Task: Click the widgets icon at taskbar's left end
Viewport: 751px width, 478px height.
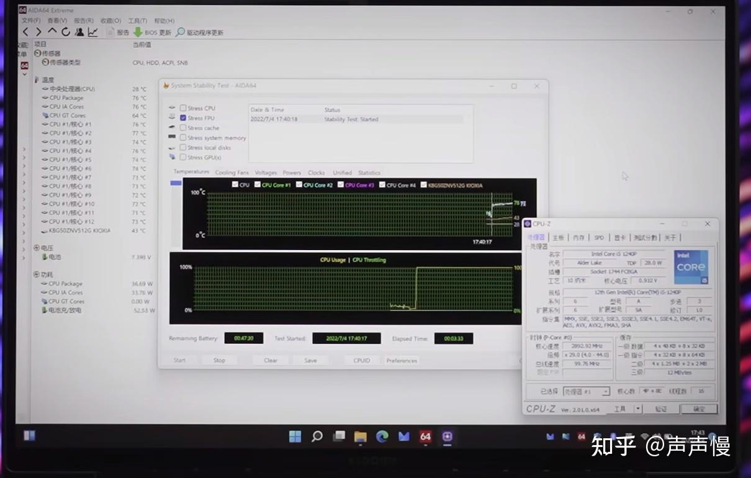Action: point(29,435)
